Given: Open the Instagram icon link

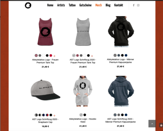Looking at the screenshot, I should click(x=138, y=5).
